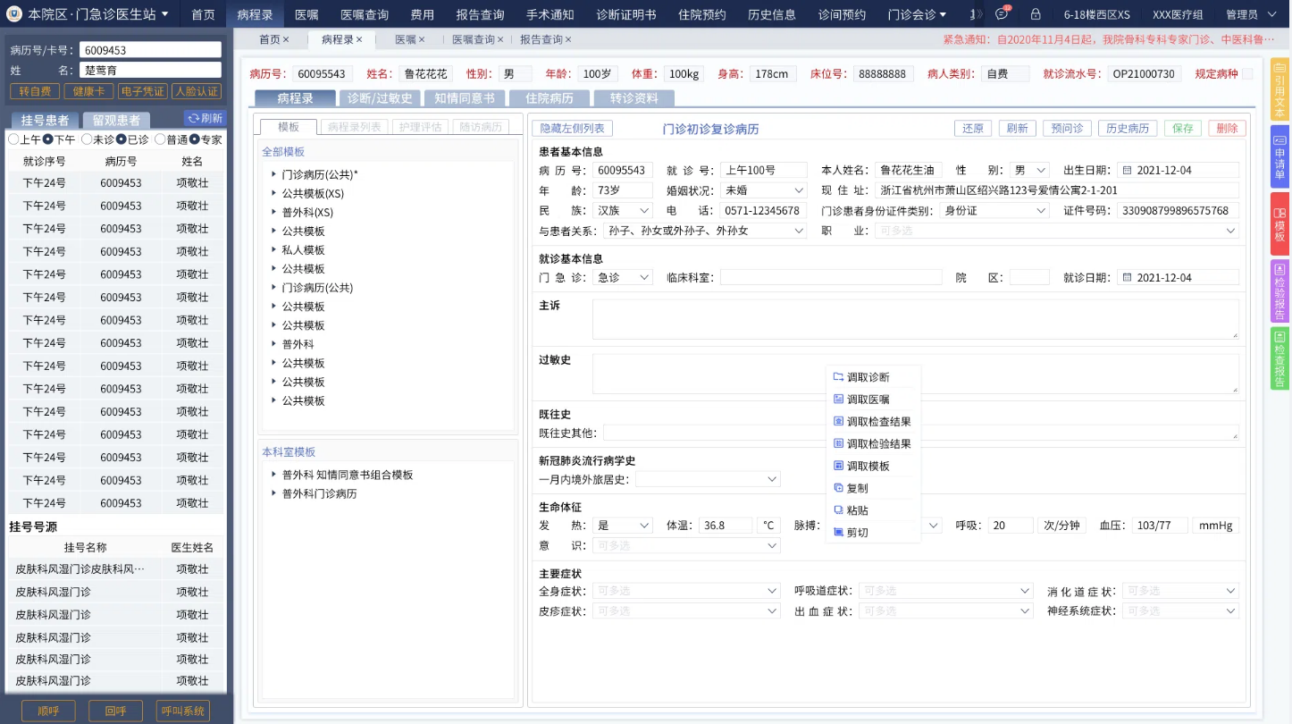Image resolution: width=1292 pixels, height=724 pixels.
Task: Expand the 门诊病历(公共)* template node
Action: click(x=274, y=174)
